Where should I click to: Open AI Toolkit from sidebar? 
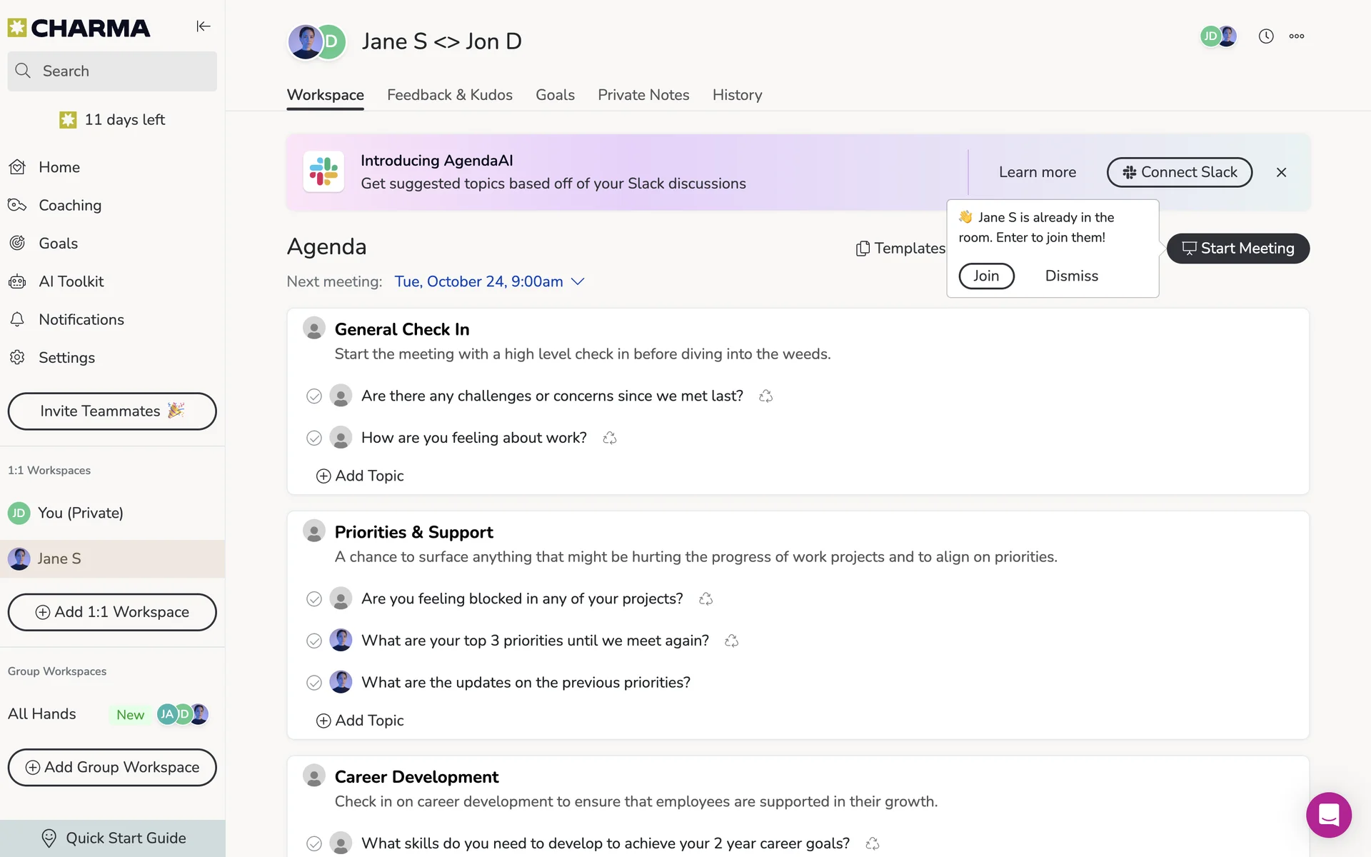(71, 281)
